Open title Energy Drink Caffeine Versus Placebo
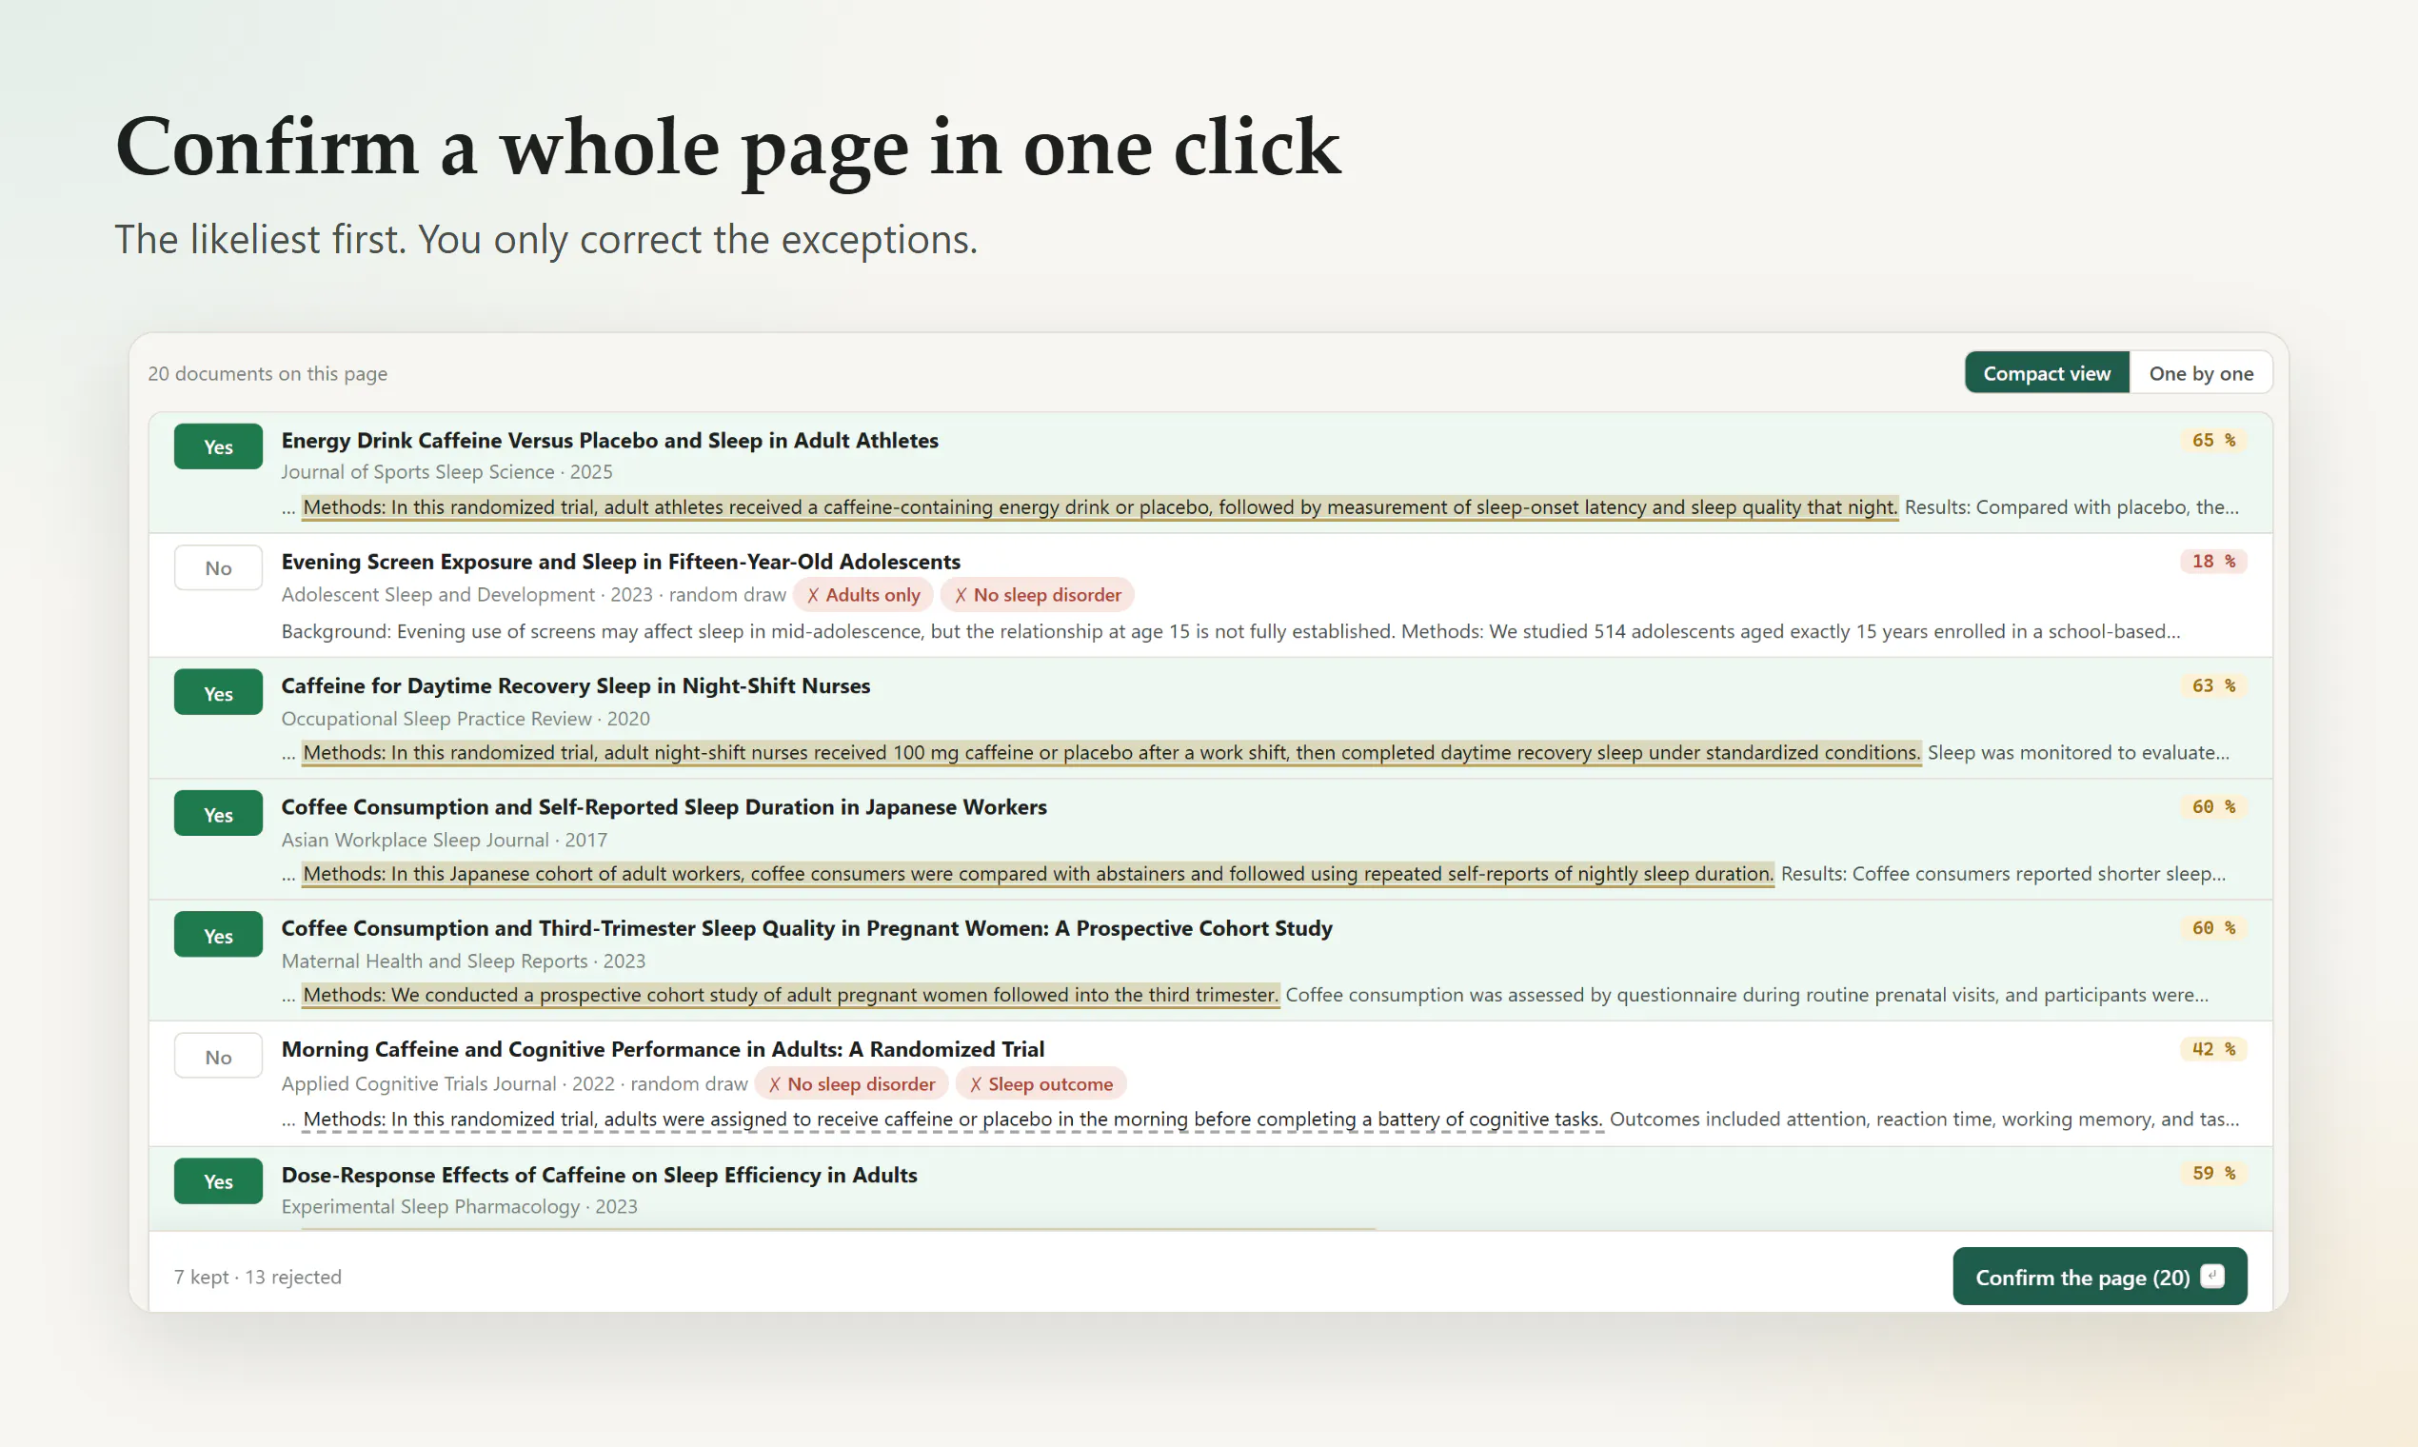The width and height of the screenshot is (2418, 1447). 609,440
